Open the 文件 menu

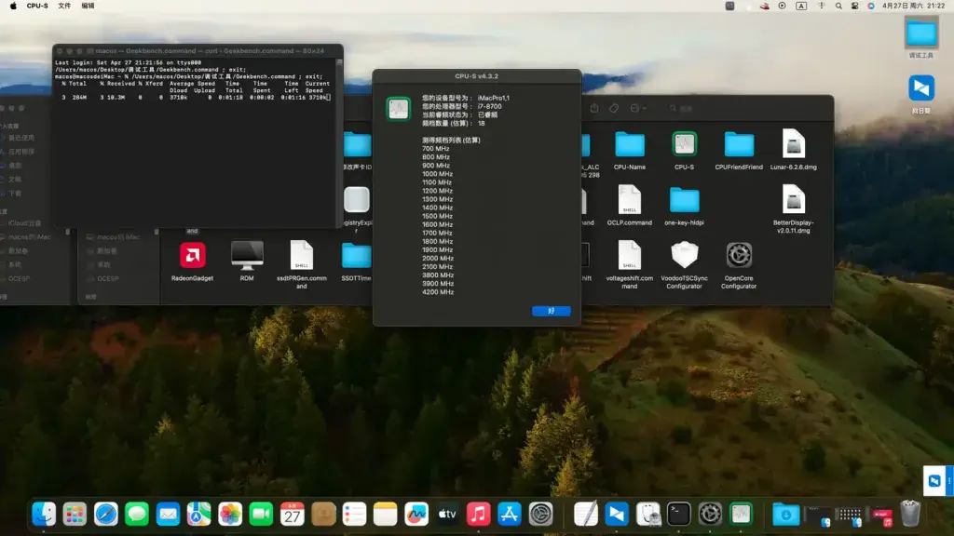64,6
